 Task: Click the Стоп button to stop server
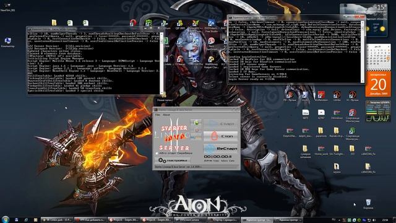coord(220,136)
